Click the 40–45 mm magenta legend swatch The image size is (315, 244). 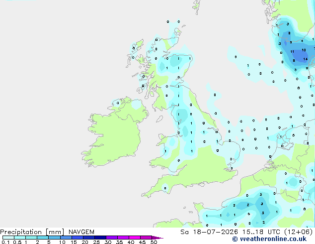click(135, 238)
